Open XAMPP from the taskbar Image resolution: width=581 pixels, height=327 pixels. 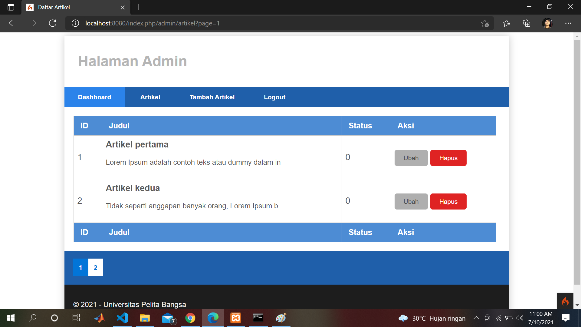point(235,318)
